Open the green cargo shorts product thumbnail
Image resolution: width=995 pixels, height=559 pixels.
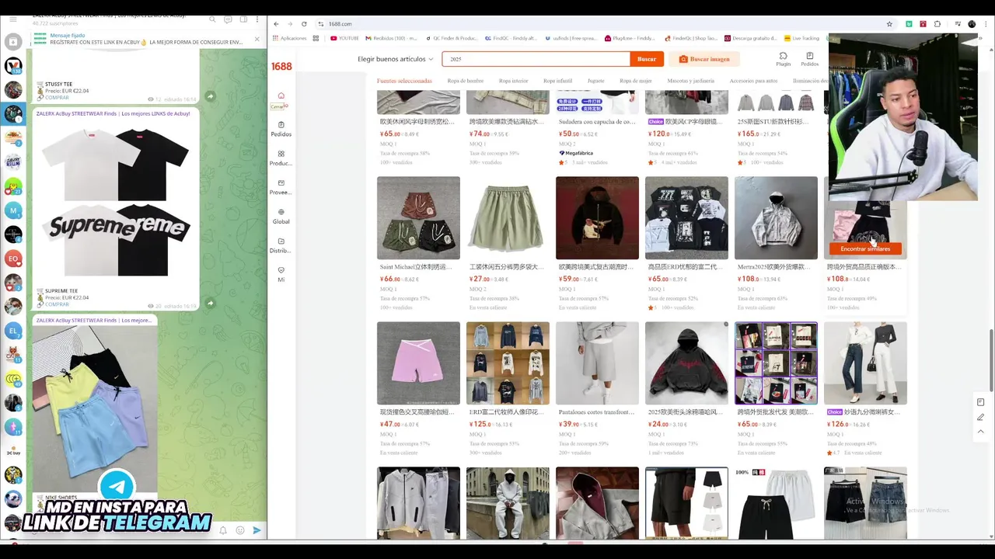[508, 218]
